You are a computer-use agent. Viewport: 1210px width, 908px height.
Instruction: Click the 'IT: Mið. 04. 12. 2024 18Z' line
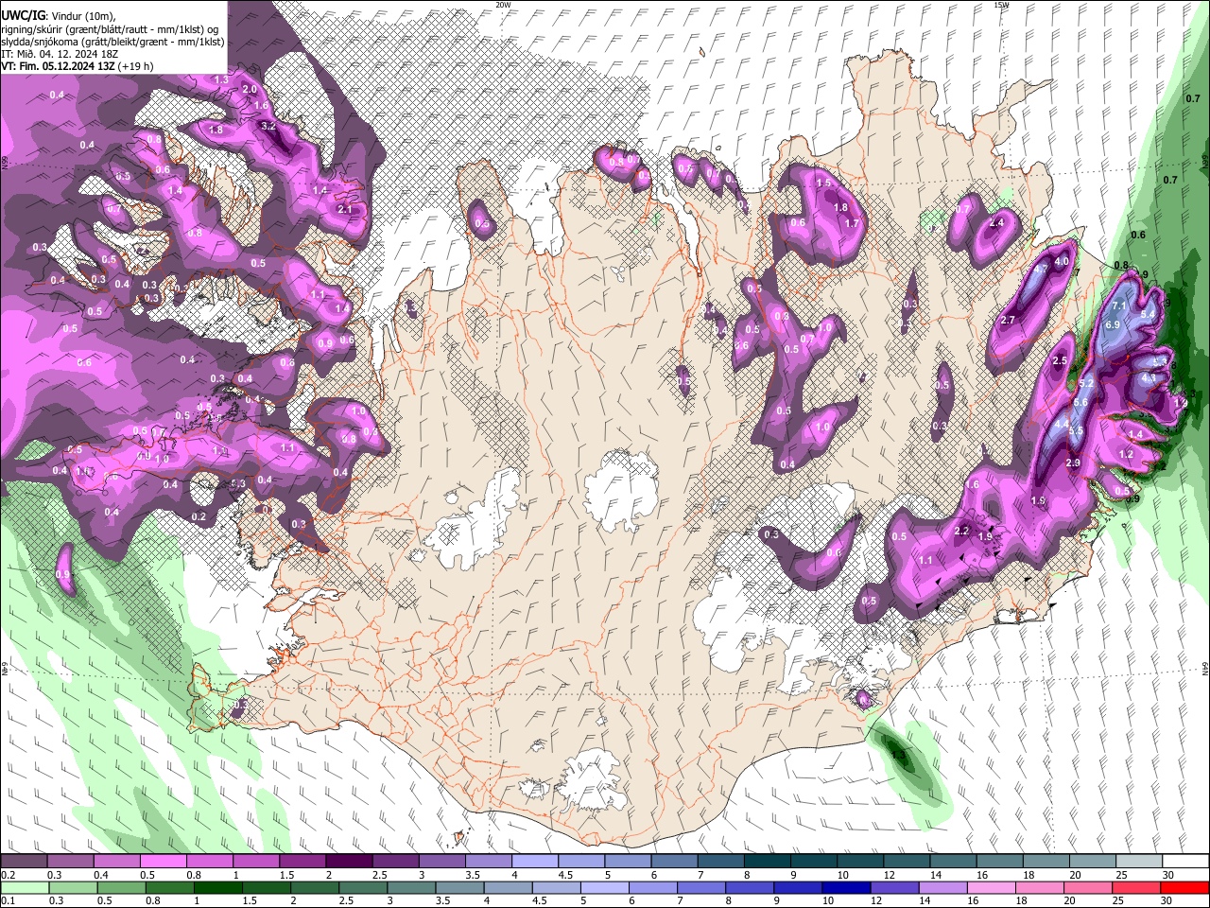click(x=60, y=54)
